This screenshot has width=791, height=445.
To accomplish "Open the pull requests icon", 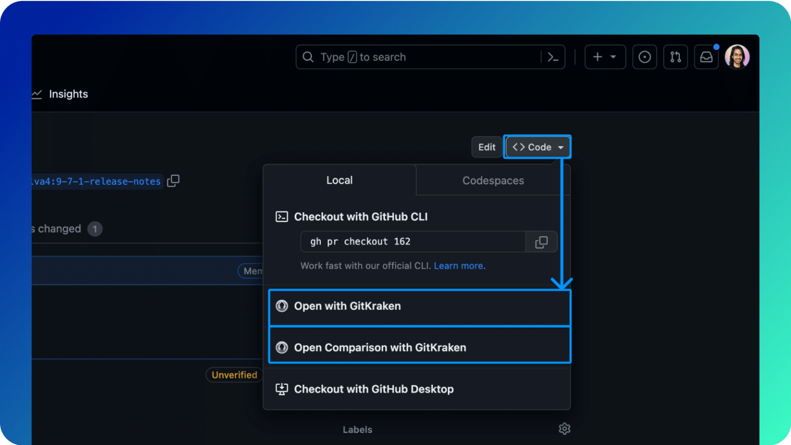I will tap(675, 57).
